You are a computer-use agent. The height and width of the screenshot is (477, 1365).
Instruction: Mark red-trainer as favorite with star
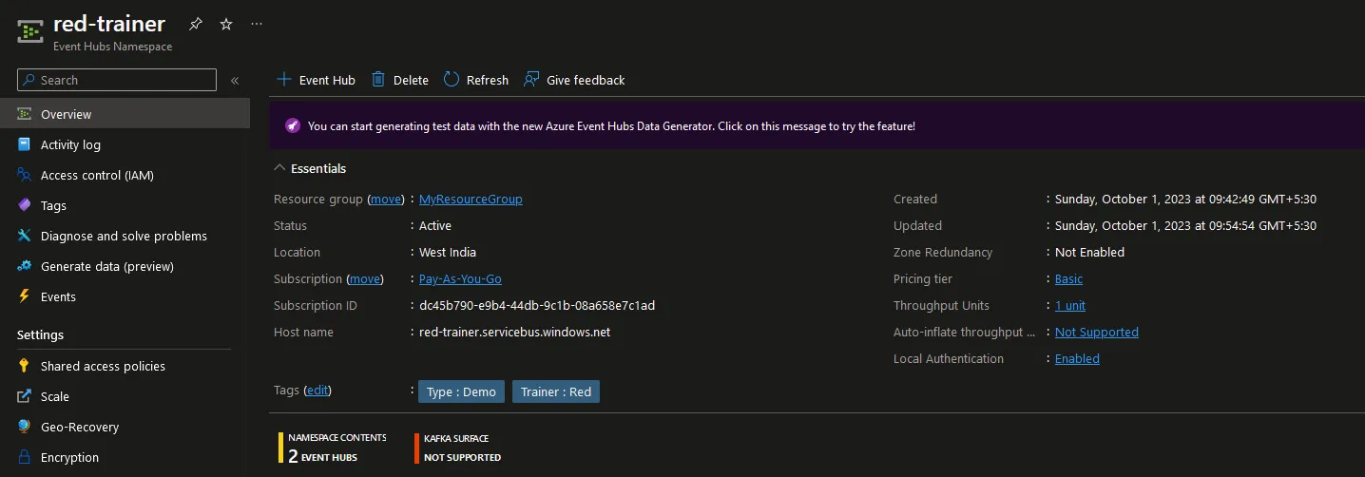pyautogui.click(x=226, y=24)
